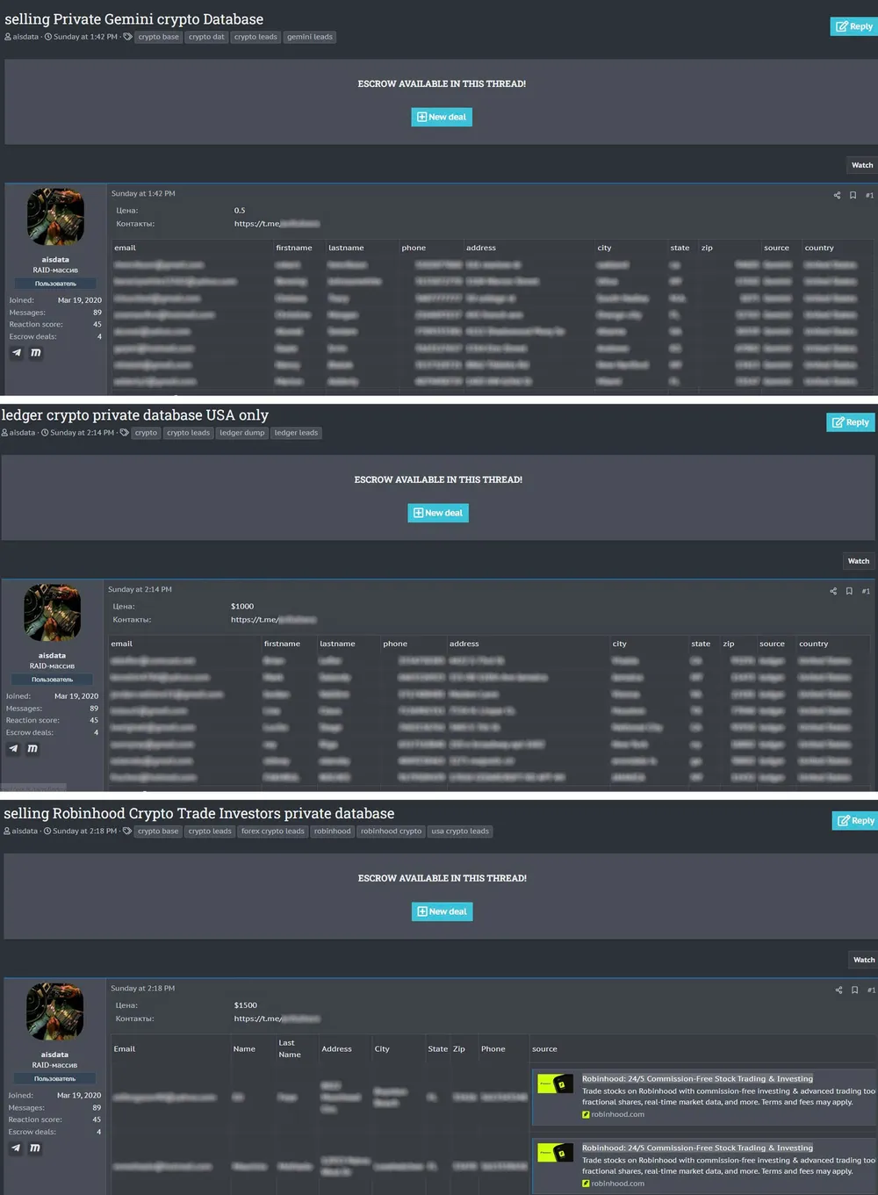Click share icon on Robinhood post
Image resolution: width=878 pixels, height=1195 pixels.
point(838,990)
